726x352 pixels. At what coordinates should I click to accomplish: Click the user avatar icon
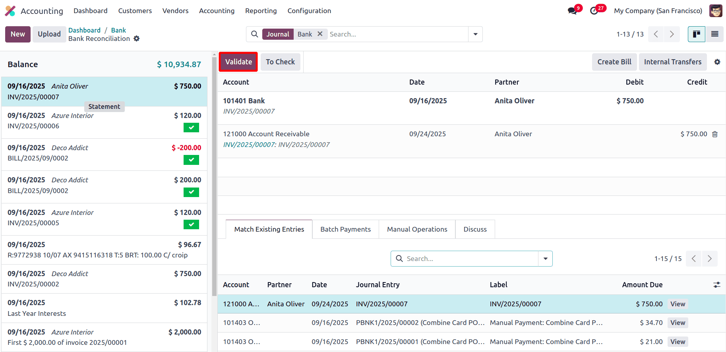716,11
